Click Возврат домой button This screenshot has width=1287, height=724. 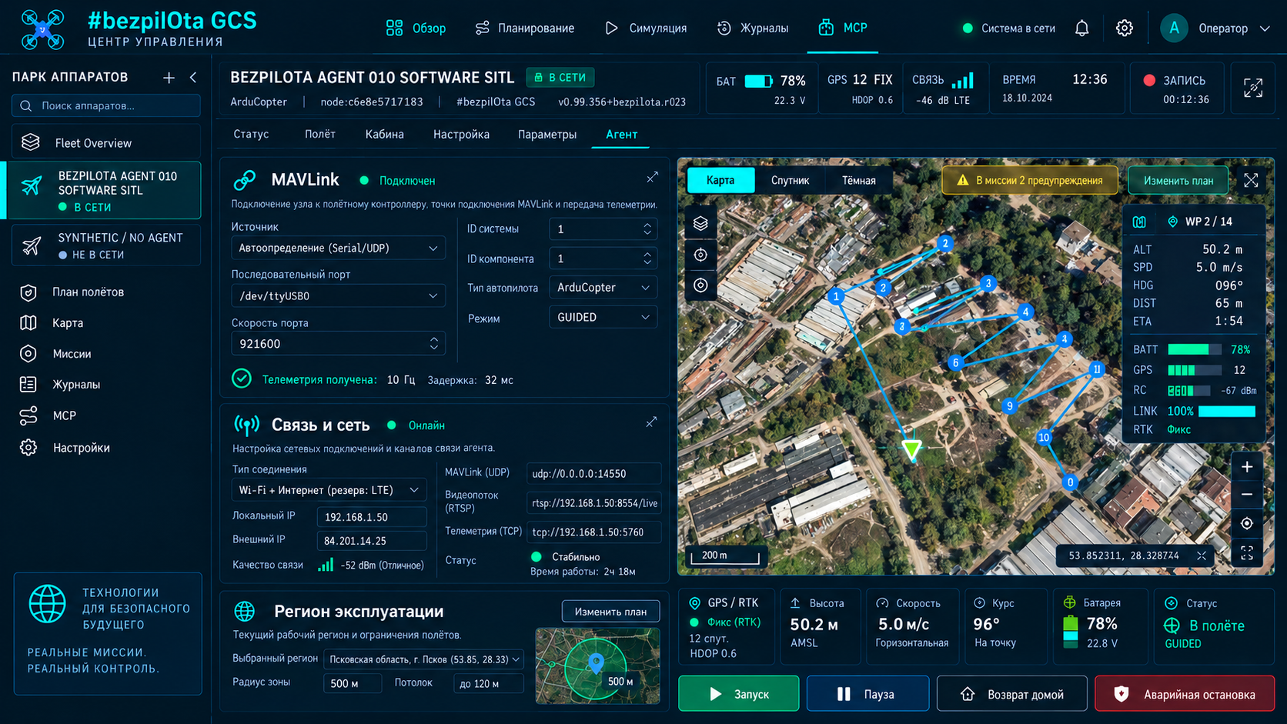pyautogui.click(x=1011, y=694)
